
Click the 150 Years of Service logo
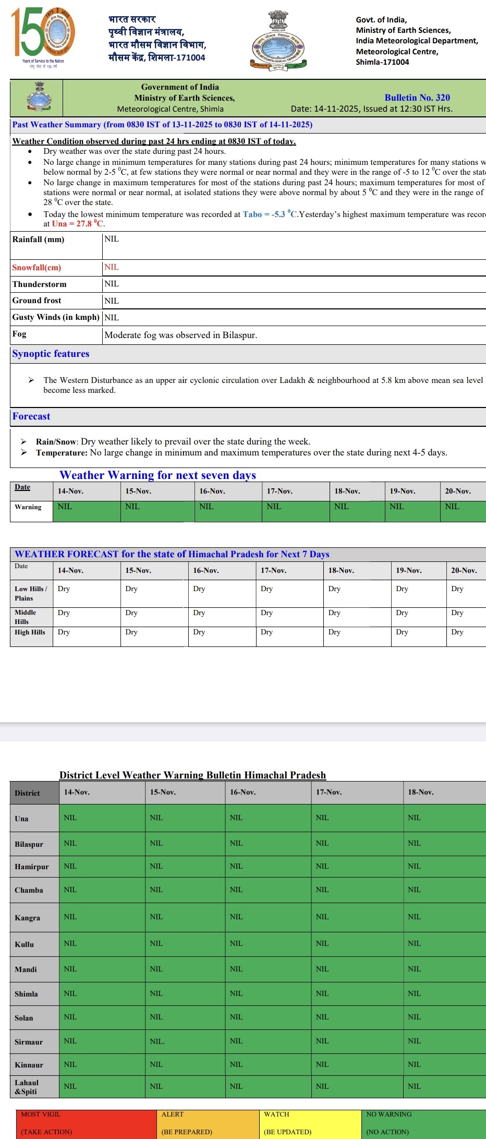coord(43,38)
